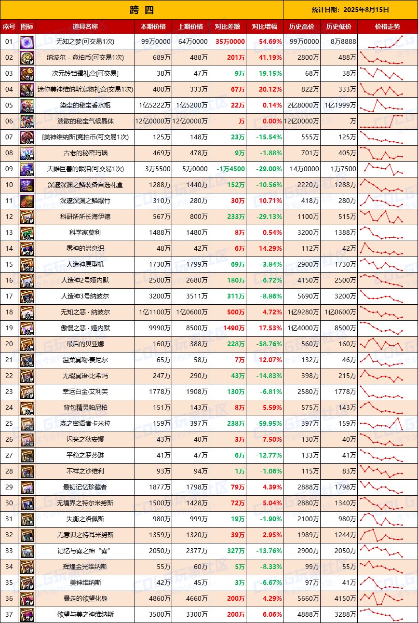The width and height of the screenshot is (418, 623).
Task: Click the 深邃深渊之鳞装备自选礼盒 icon
Action: 27,185
